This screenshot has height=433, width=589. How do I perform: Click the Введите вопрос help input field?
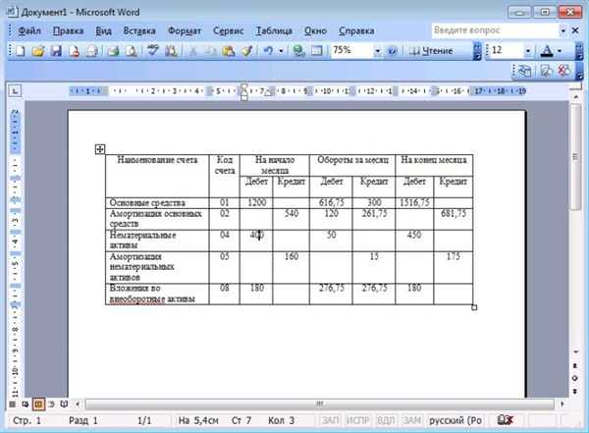click(x=496, y=30)
